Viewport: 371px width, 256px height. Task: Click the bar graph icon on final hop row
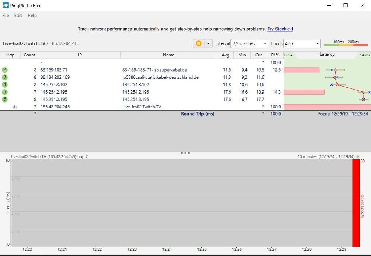[x=14, y=107]
